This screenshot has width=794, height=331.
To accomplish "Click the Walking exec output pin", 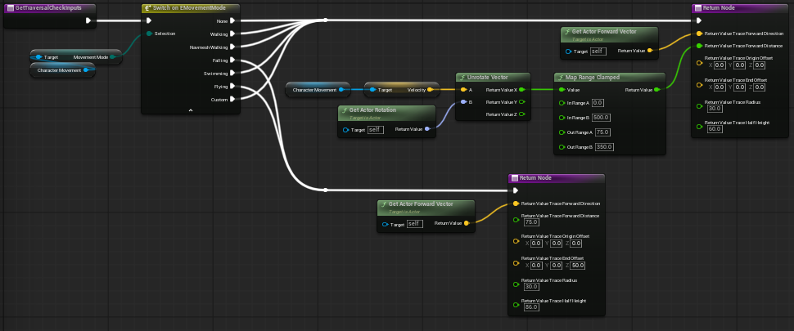I will tap(232, 34).
